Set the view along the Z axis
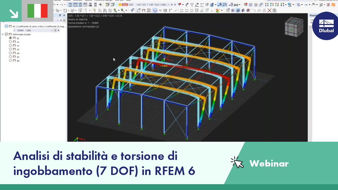This screenshot has height=190, width=338. click(277, 5)
